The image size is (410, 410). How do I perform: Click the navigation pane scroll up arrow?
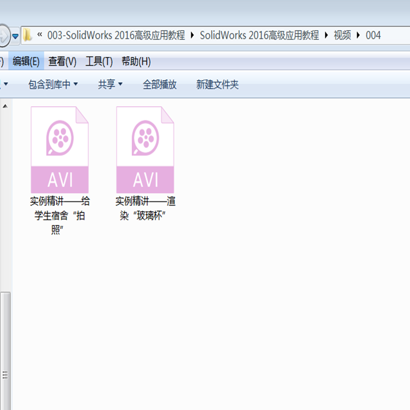tap(5, 106)
